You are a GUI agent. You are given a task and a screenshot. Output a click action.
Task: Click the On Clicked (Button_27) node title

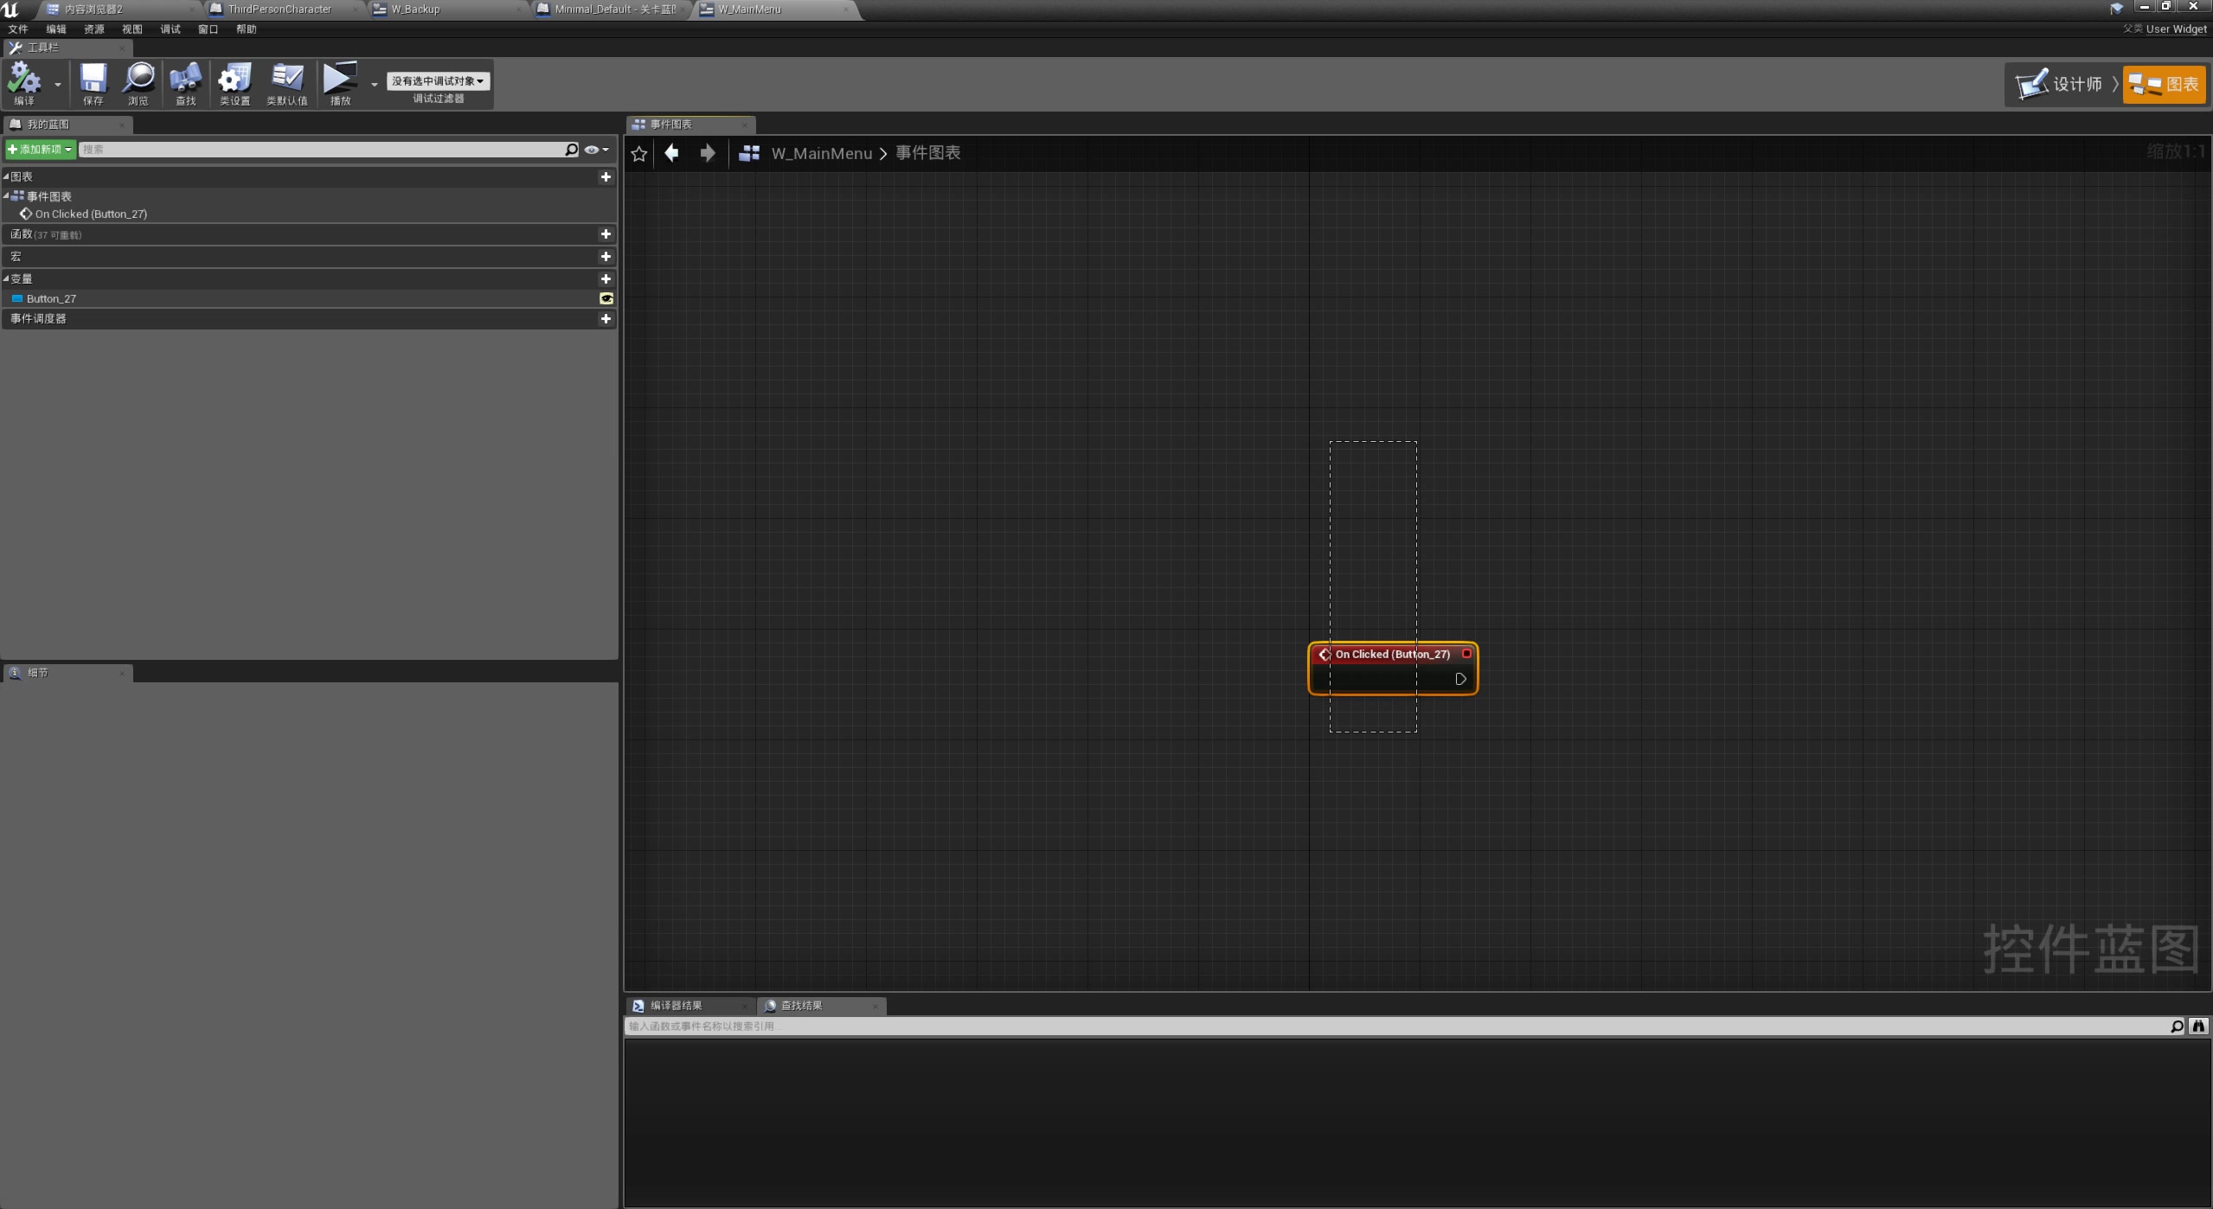click(1392, 655)
